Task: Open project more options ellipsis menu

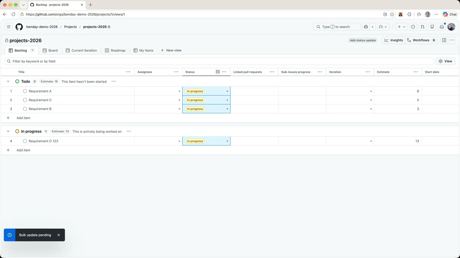Action: pos(452,40)
